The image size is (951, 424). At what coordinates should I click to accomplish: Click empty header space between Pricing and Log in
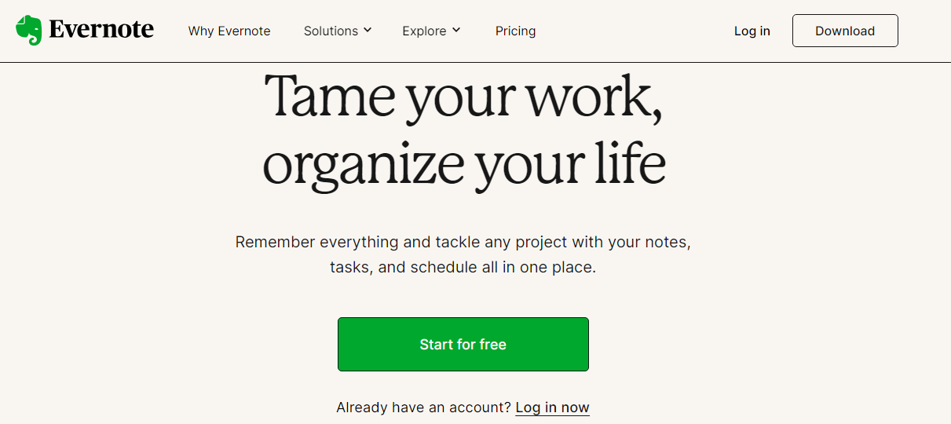[x=635, y=31]
